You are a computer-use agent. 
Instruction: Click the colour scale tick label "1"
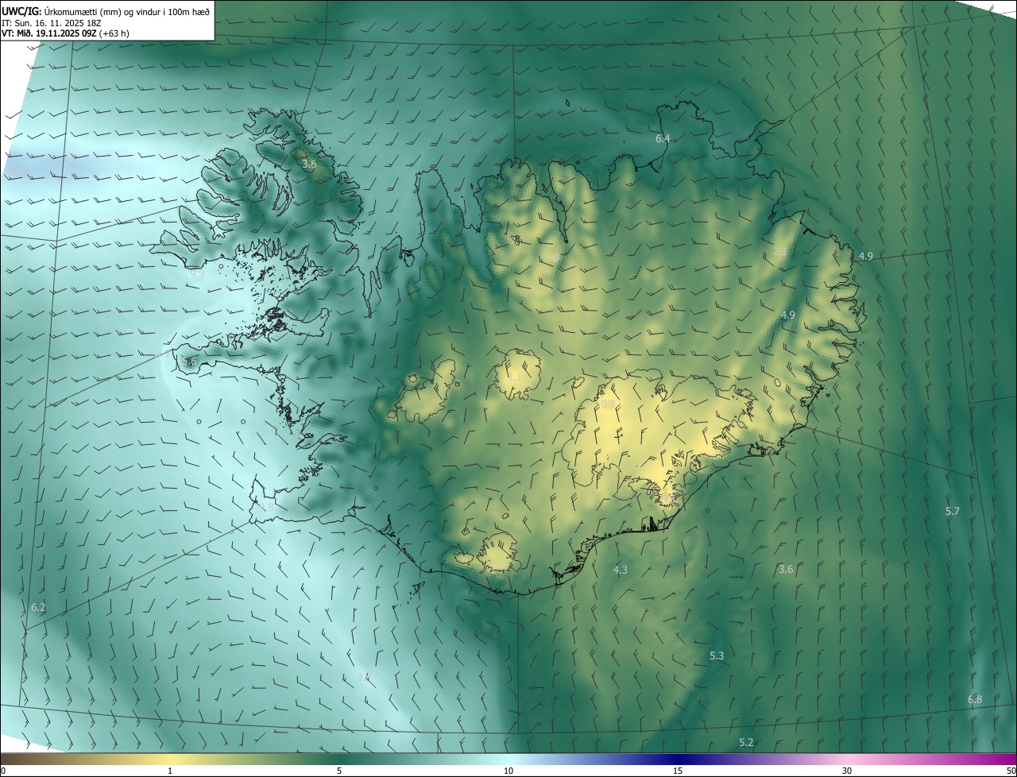click(x=170, y=771)
